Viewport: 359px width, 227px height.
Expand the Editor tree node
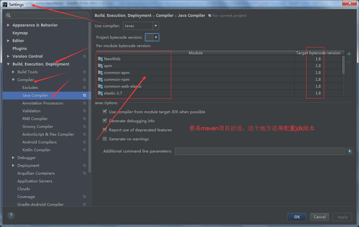pos(8,41)
